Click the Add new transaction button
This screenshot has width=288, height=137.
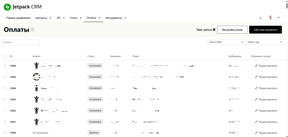tap(265, 30)
